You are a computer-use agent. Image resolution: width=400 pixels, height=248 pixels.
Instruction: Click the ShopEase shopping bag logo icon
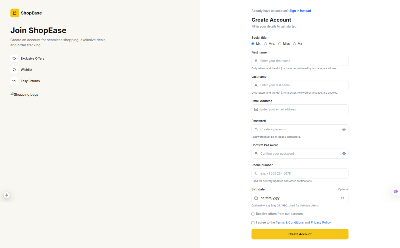(x=14, y=13)
